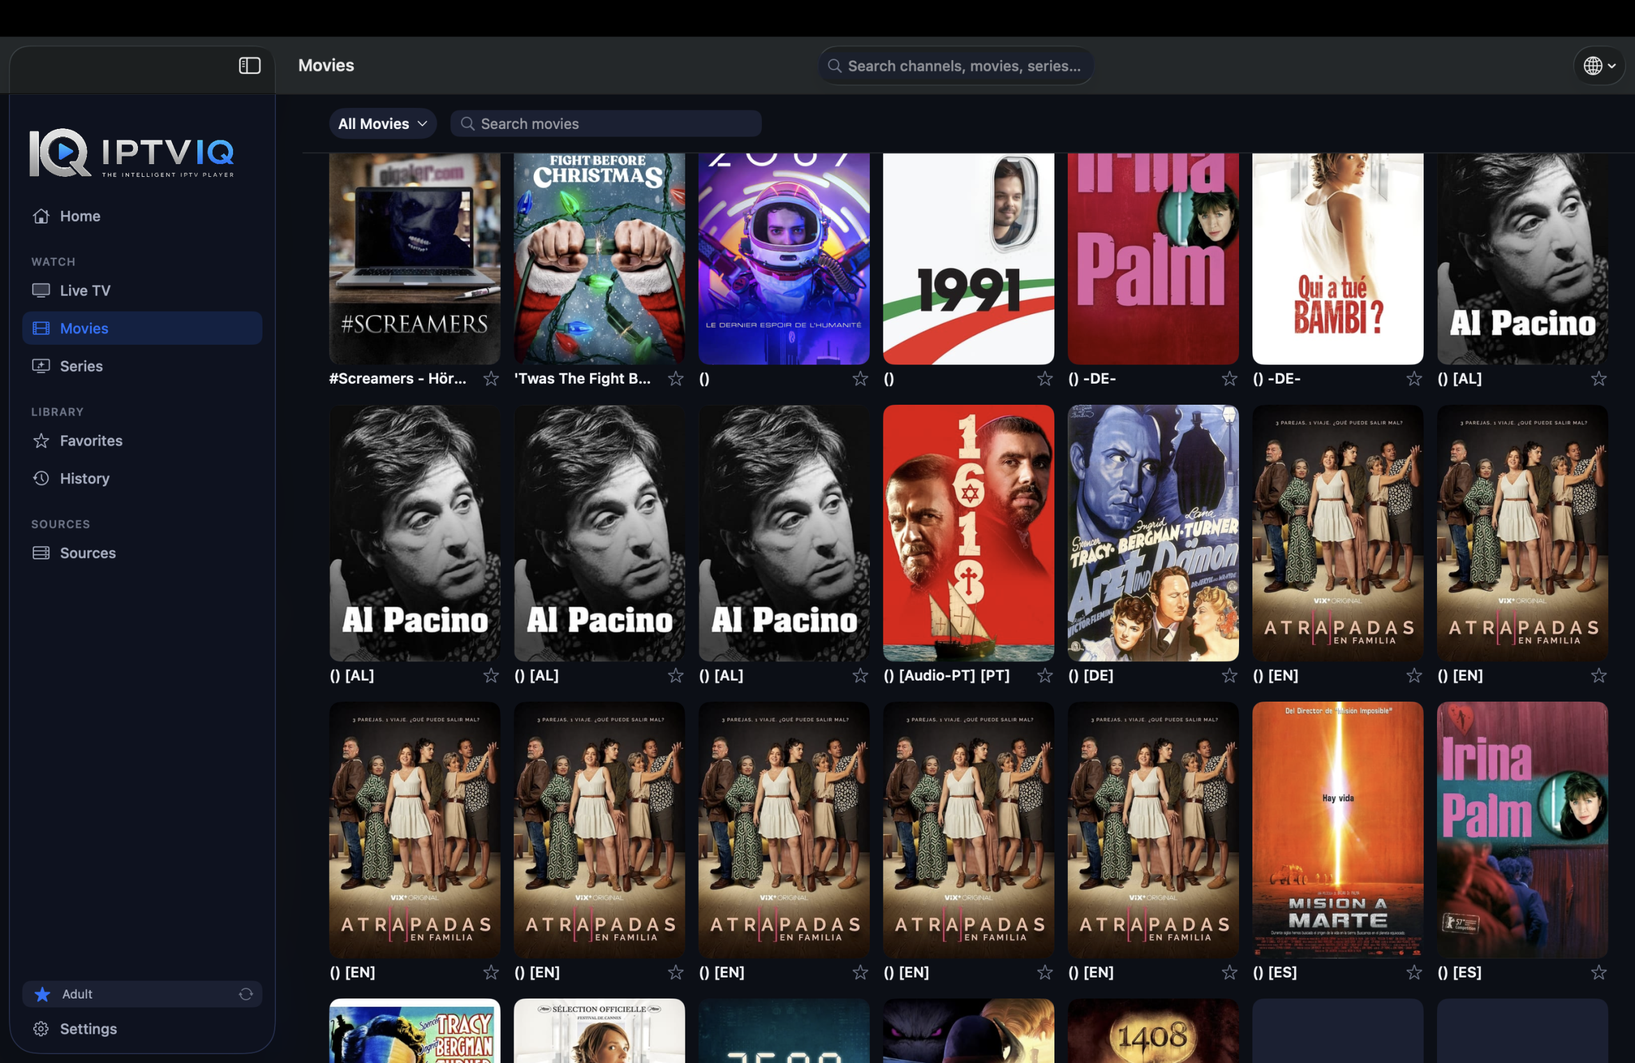This screenshot has width=1635, height=1063.
Task: Click the Search movies field
Action: point(606,124)
